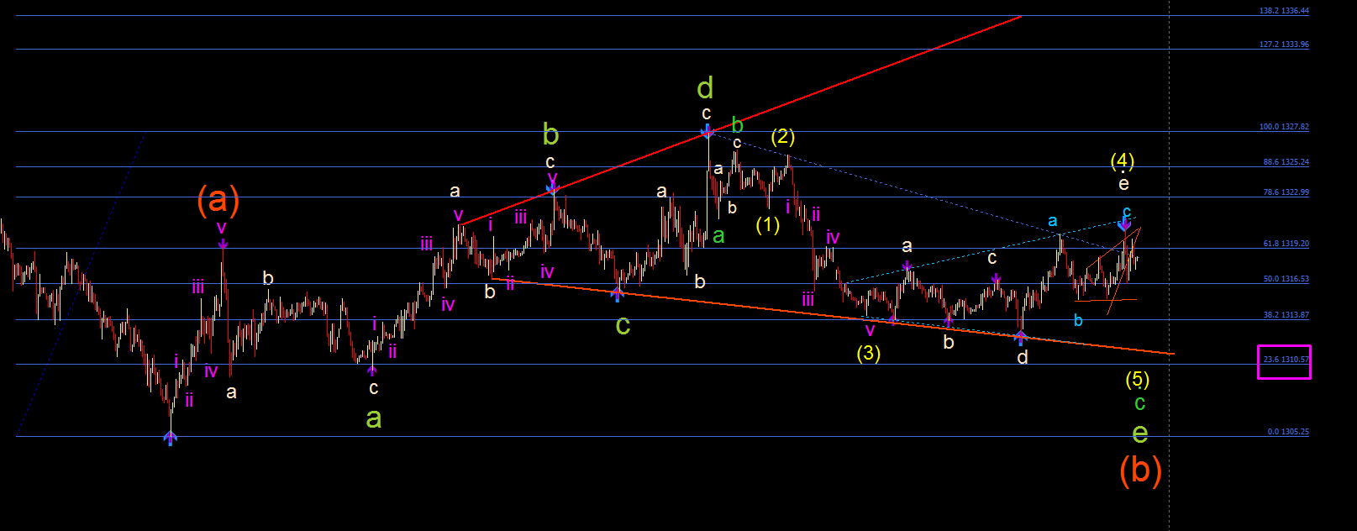Click the white d wave label
This screenshot has height=531, width=1357.
click(1023, 358)
